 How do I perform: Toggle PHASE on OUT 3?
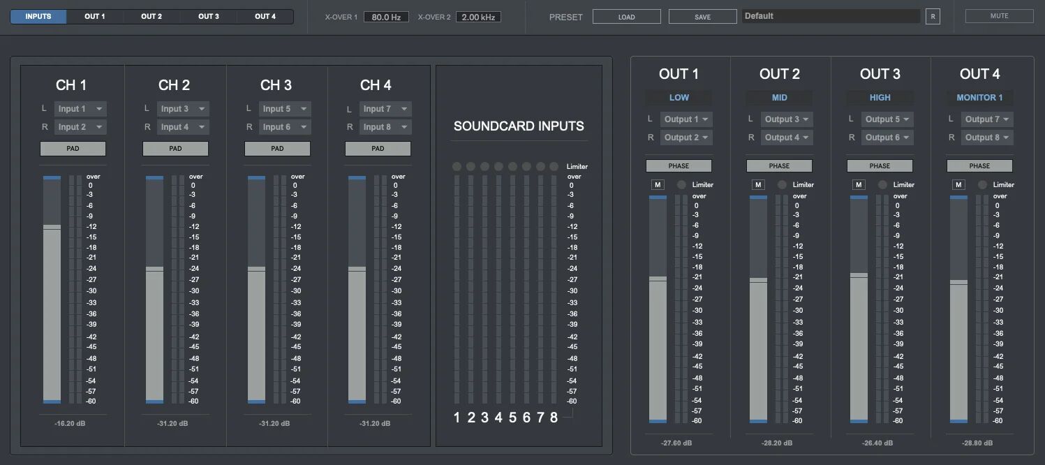point(880,165)
